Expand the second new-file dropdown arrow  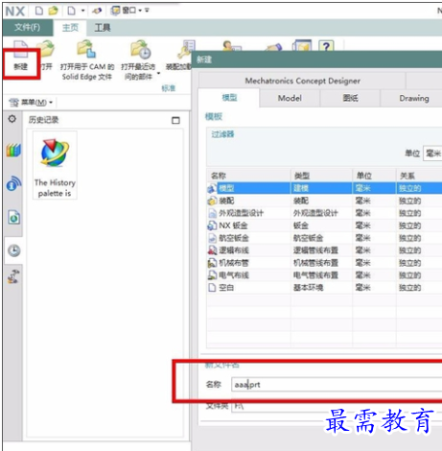[x=82, y=11]
